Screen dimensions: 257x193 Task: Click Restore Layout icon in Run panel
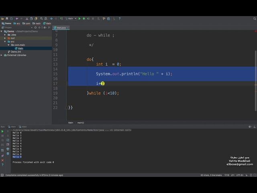pos(2,150)
